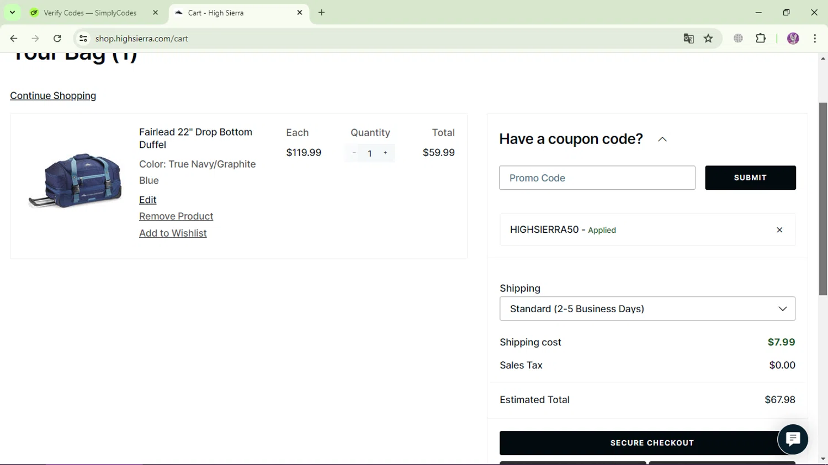Screen dimensions: 828x465
Task: Click the green Applied coupon status
Action: point(602,231)
